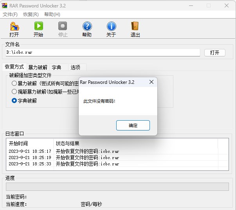Select log row 2023-9-21 18:25:19
Viewport: 236px width, 210px height.
(x=117, y=157)
